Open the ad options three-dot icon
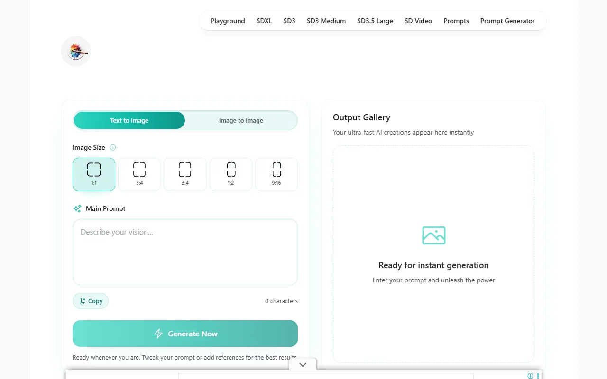 click(x=538, y=376)
